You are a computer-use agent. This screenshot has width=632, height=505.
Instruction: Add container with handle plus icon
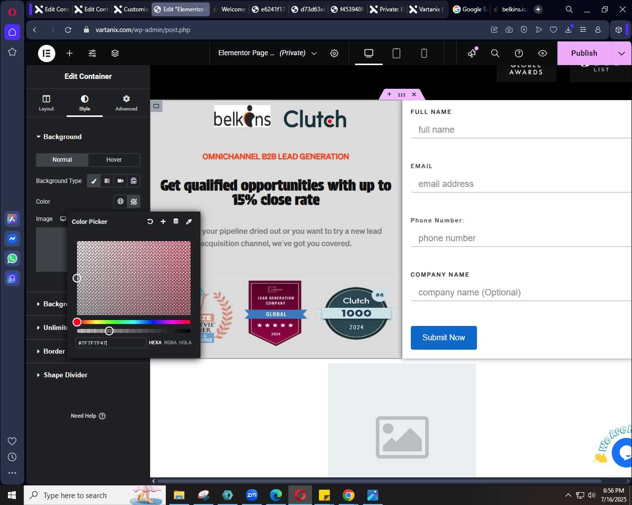389,94
